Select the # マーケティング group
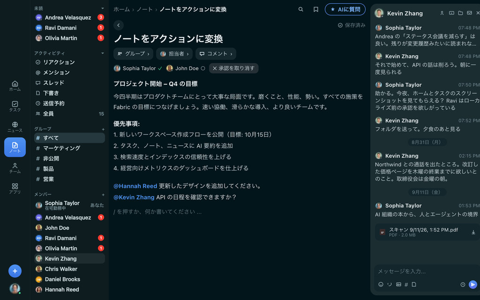Viewport: 480px width, 300px height. coord(69,148)
